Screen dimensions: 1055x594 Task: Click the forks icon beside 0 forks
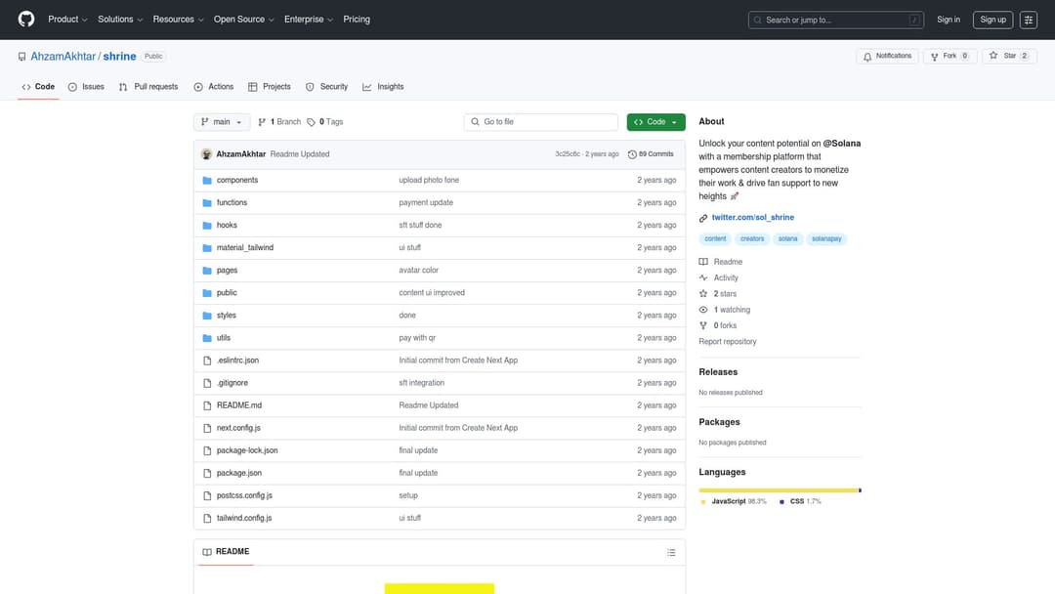point(703,325)
